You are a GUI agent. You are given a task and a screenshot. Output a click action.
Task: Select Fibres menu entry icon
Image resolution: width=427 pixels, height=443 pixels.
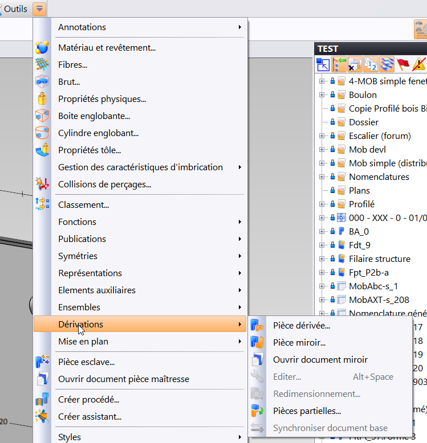[x=42, y=65]
